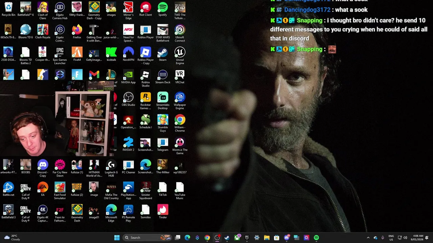The width and height of the screenshot is (433, 243).
Task: Select the Telegram desktop shortcut
Action: 163,144
